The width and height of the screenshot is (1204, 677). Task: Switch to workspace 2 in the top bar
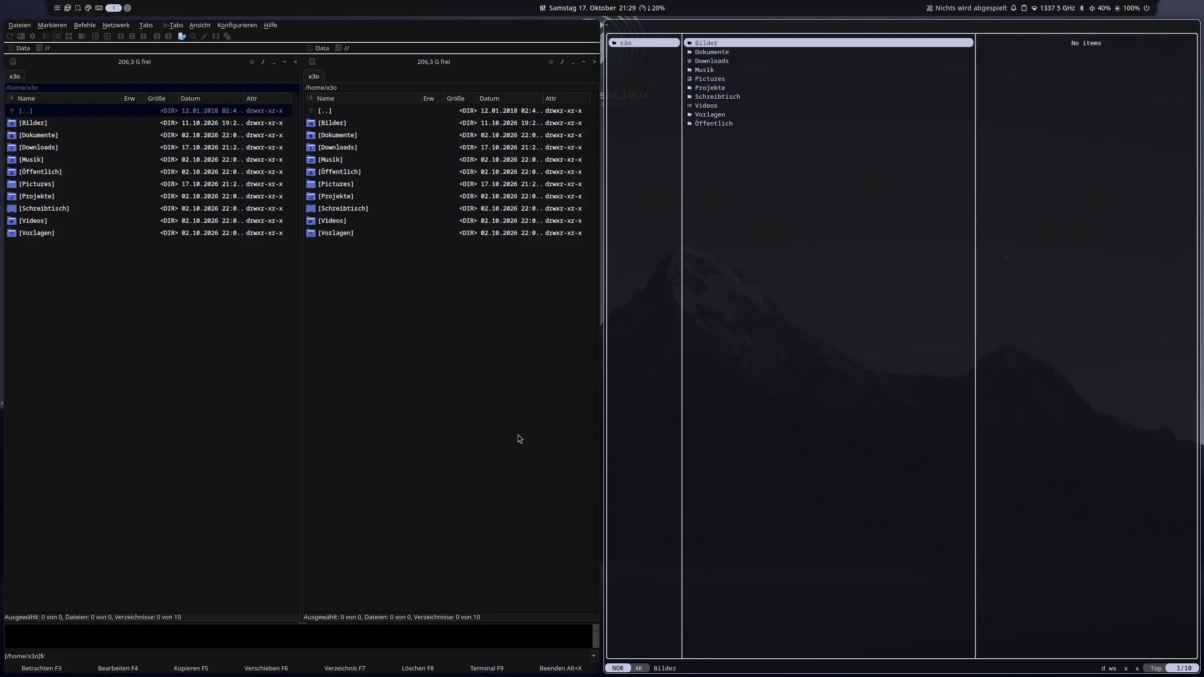(127, 8)
